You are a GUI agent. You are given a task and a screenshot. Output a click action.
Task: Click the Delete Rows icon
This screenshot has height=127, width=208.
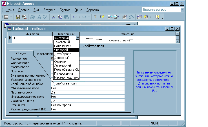click(116, 17)
